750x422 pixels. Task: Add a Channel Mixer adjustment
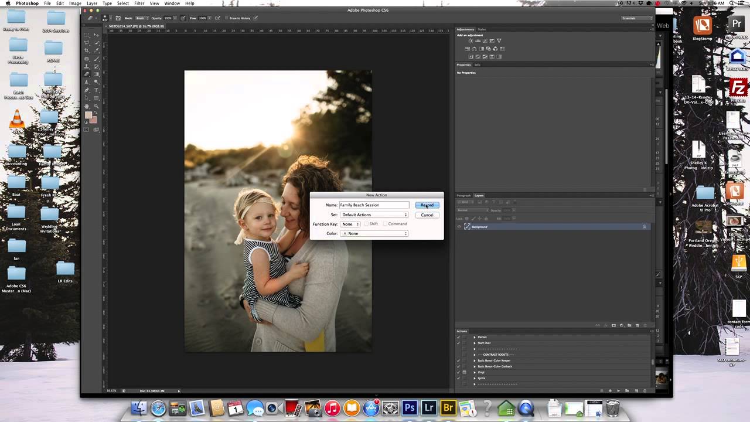pyautogui.click(x=495, y=49)
